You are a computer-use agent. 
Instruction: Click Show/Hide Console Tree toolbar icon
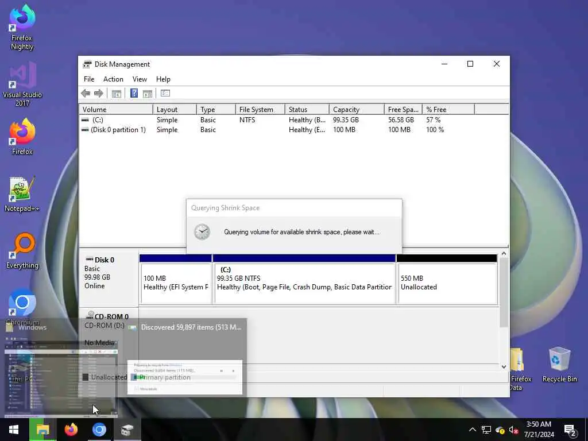pos(116,94)
